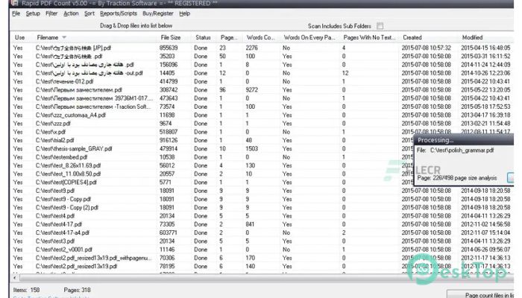
Task: Open the Reports/Scripts menu
Action: pos(119,13)
